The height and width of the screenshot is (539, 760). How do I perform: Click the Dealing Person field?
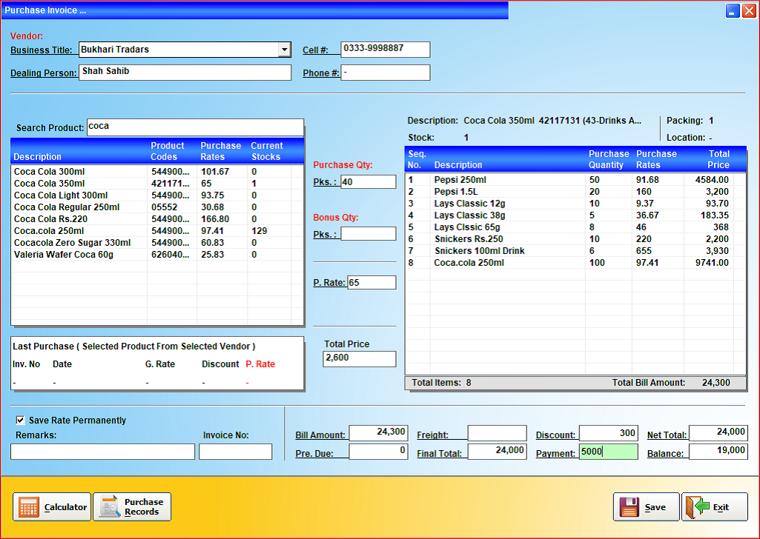tap(185, 73)
